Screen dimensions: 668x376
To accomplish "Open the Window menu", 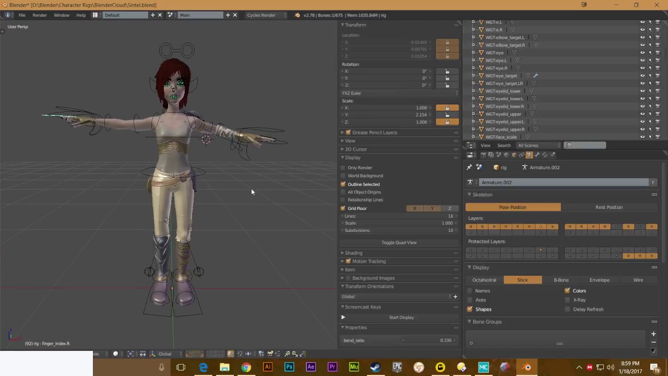I will pyautogui.click(x=62, y=15).
